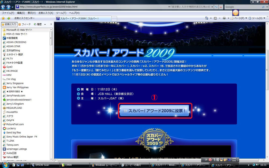Expand the feeds button dropdown arrow
The height and width of the screenshot is (168, 269).
click(x=220, y=18)
